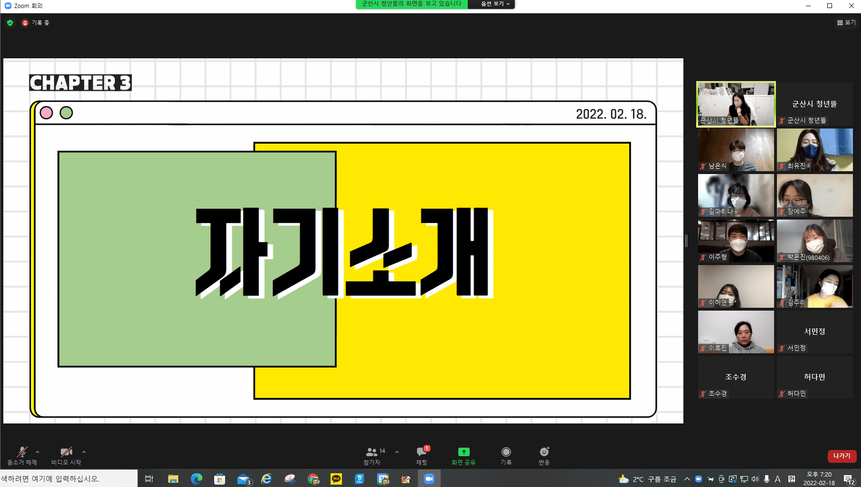This screenshot has width=861, height=487.
Task: Unmute the microphone with 음소거 해제
Action: pos(22,456)
